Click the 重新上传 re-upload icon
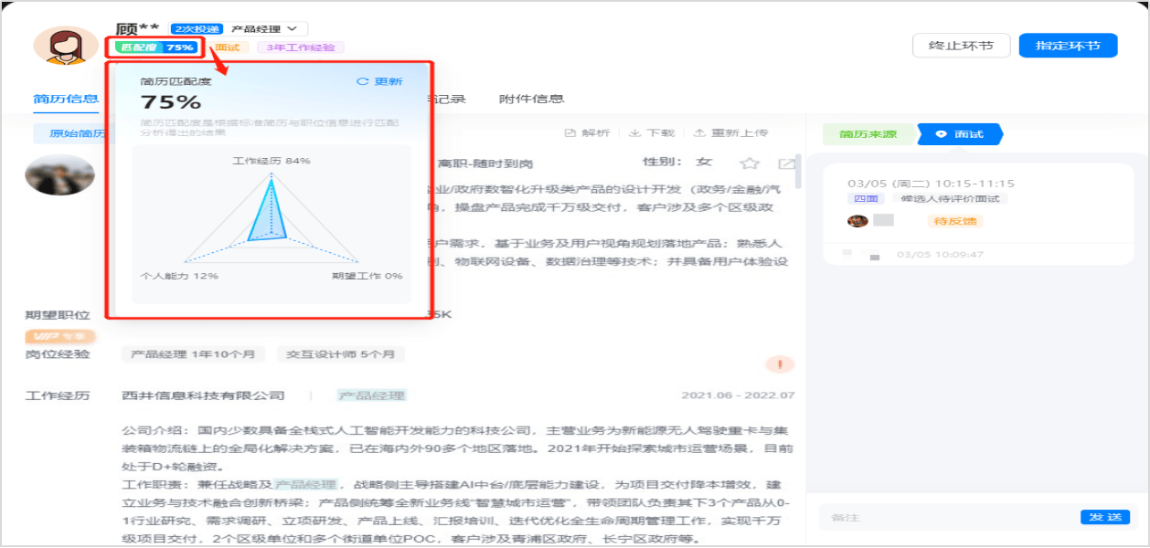This screenshot has height=548, width=1150. coord(700,133)
